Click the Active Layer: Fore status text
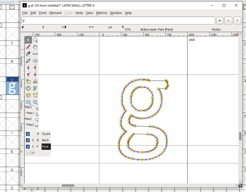 click(x=156, y=29)
